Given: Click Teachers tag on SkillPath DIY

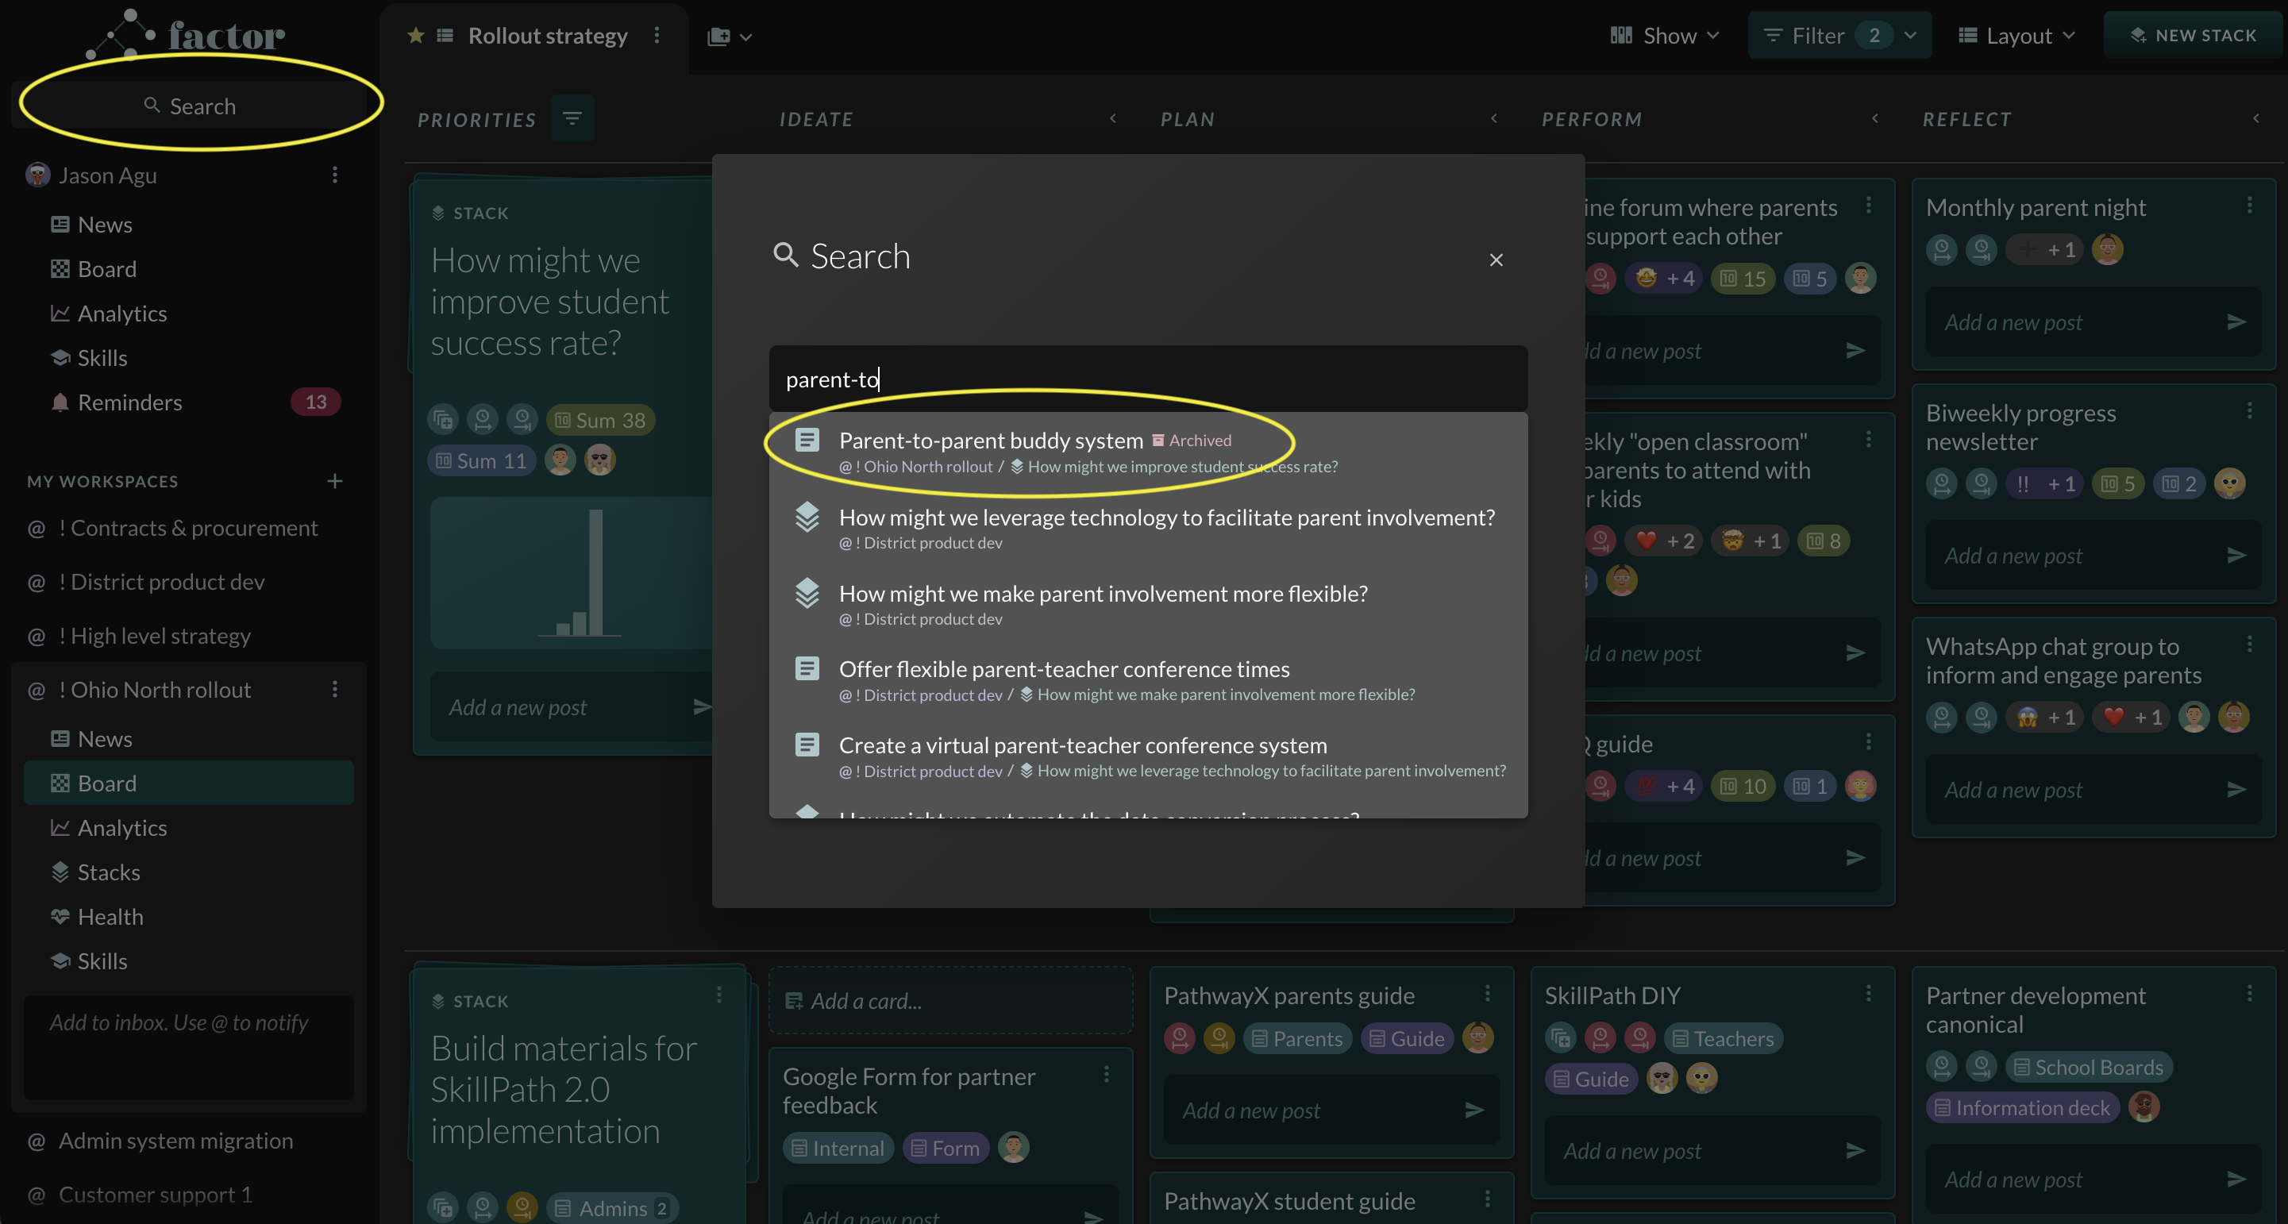Looking at the screenshot, I should click(x=1723, y=1038).
